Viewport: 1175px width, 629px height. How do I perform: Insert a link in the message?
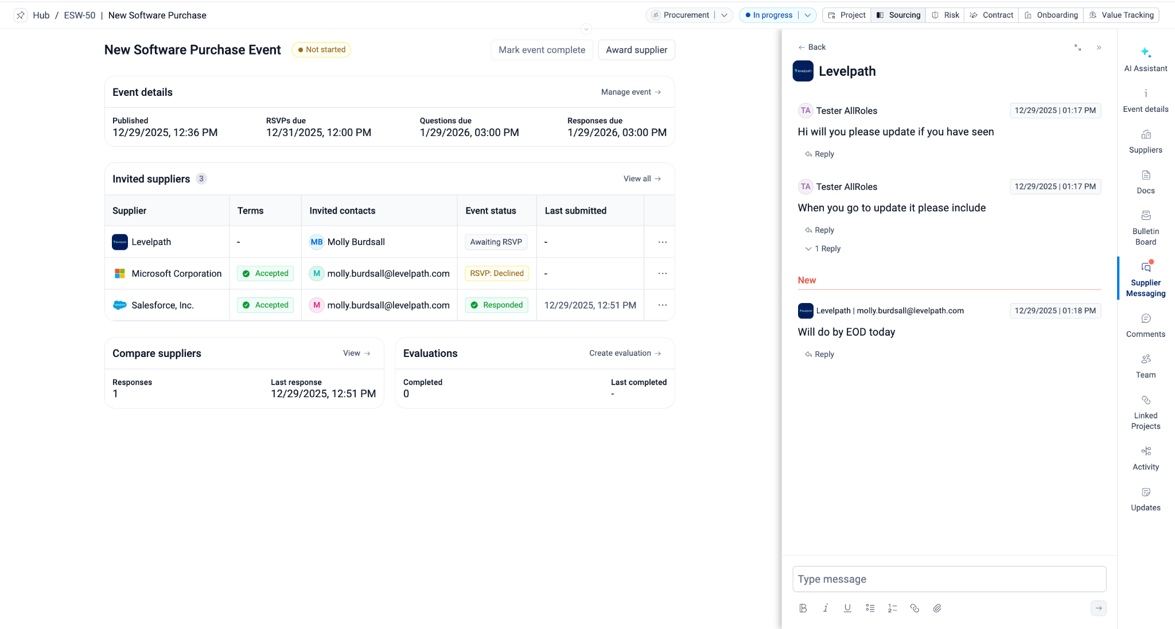915,608
